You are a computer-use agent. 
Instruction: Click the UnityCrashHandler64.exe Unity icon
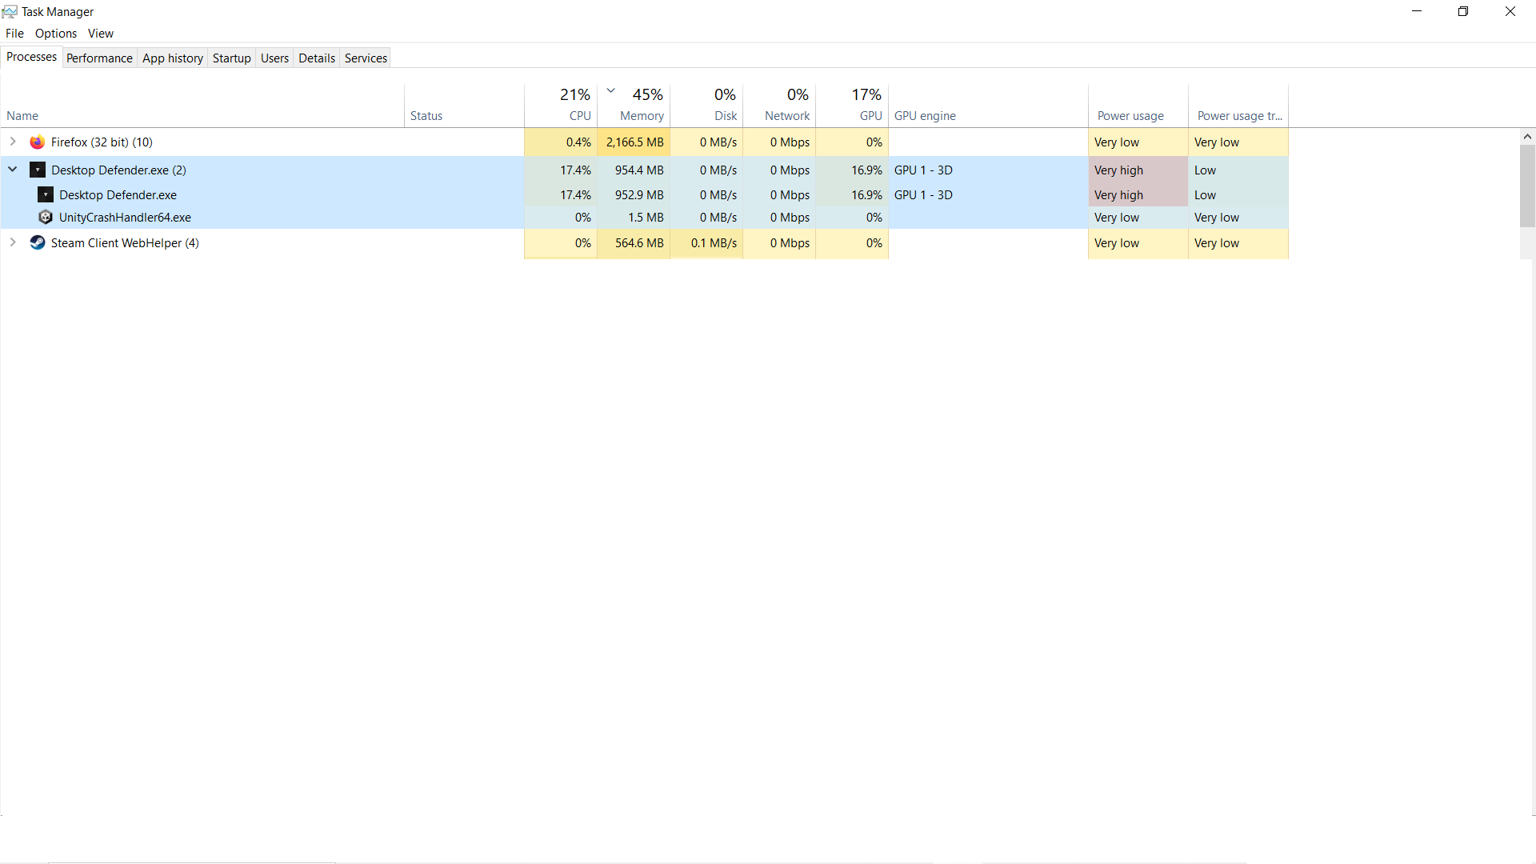(x=46, y=218)
